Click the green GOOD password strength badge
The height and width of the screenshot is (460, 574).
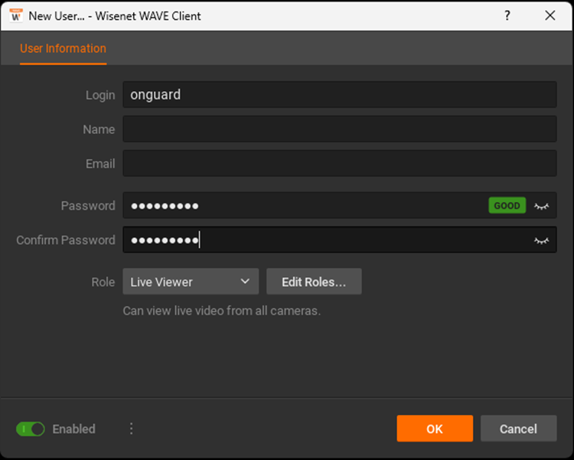(x=507, y=205)
